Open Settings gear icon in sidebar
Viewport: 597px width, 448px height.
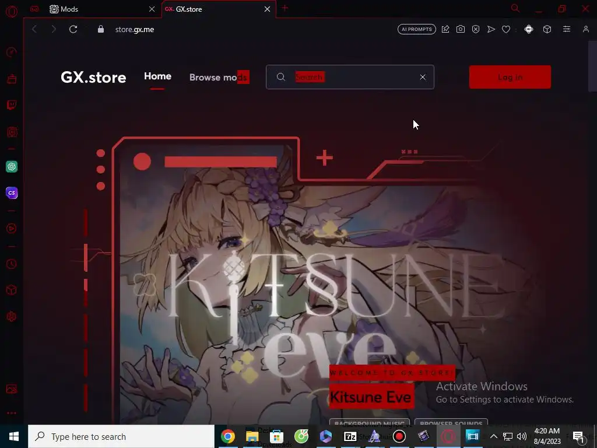(12, 316)
